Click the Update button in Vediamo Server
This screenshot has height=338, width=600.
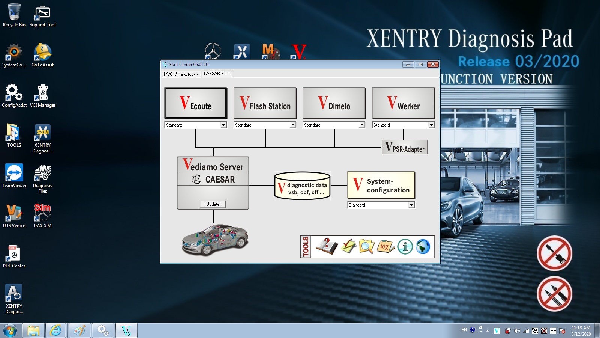click(x=213, y=204)
